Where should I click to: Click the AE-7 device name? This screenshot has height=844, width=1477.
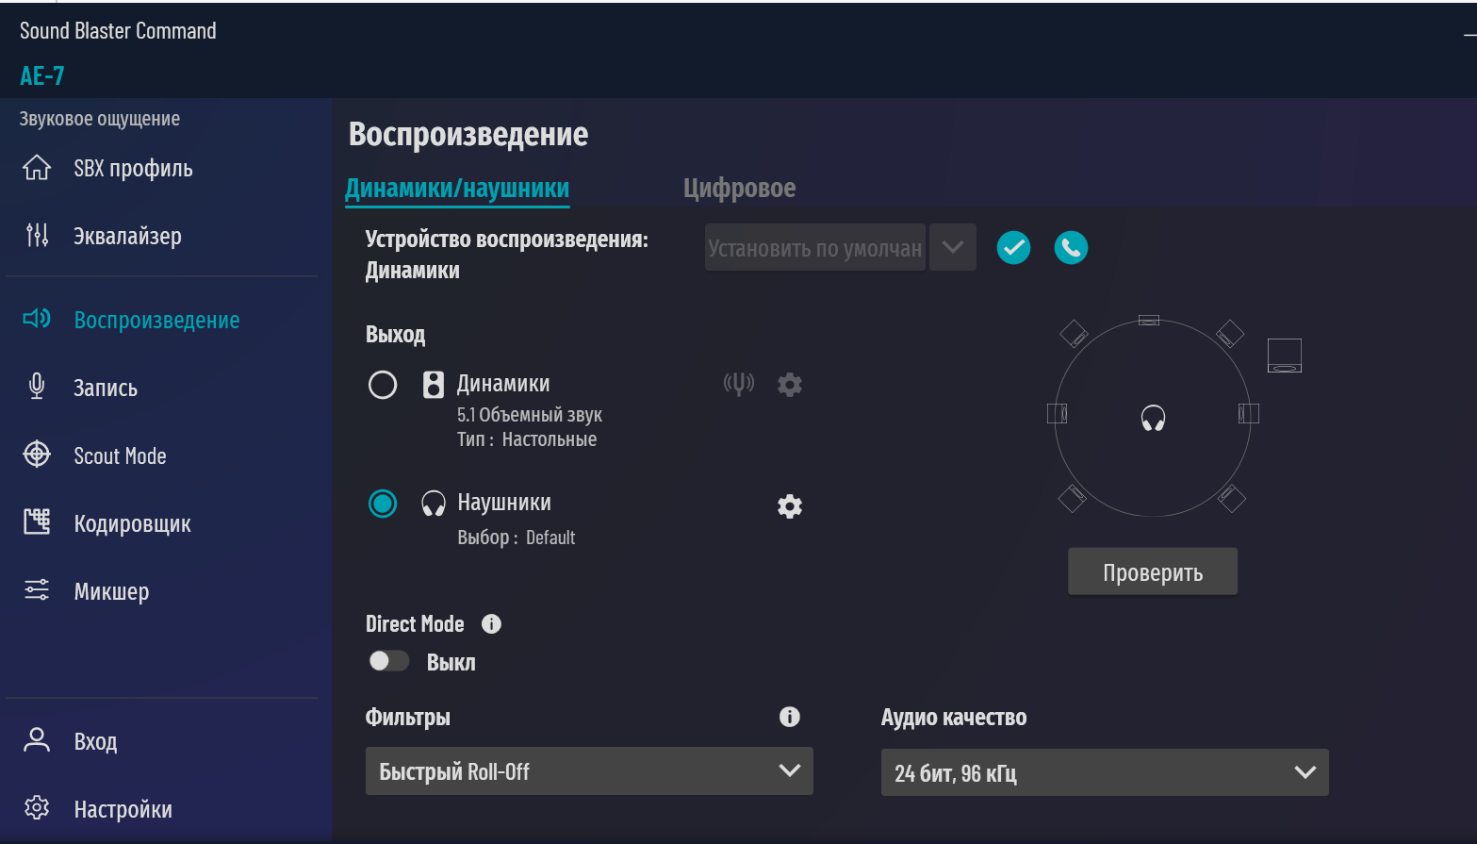click(x=42, y=75)
